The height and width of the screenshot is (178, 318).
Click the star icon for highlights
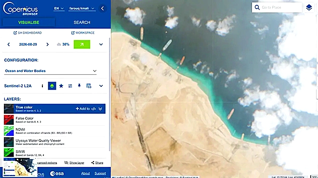pos(61,86)
